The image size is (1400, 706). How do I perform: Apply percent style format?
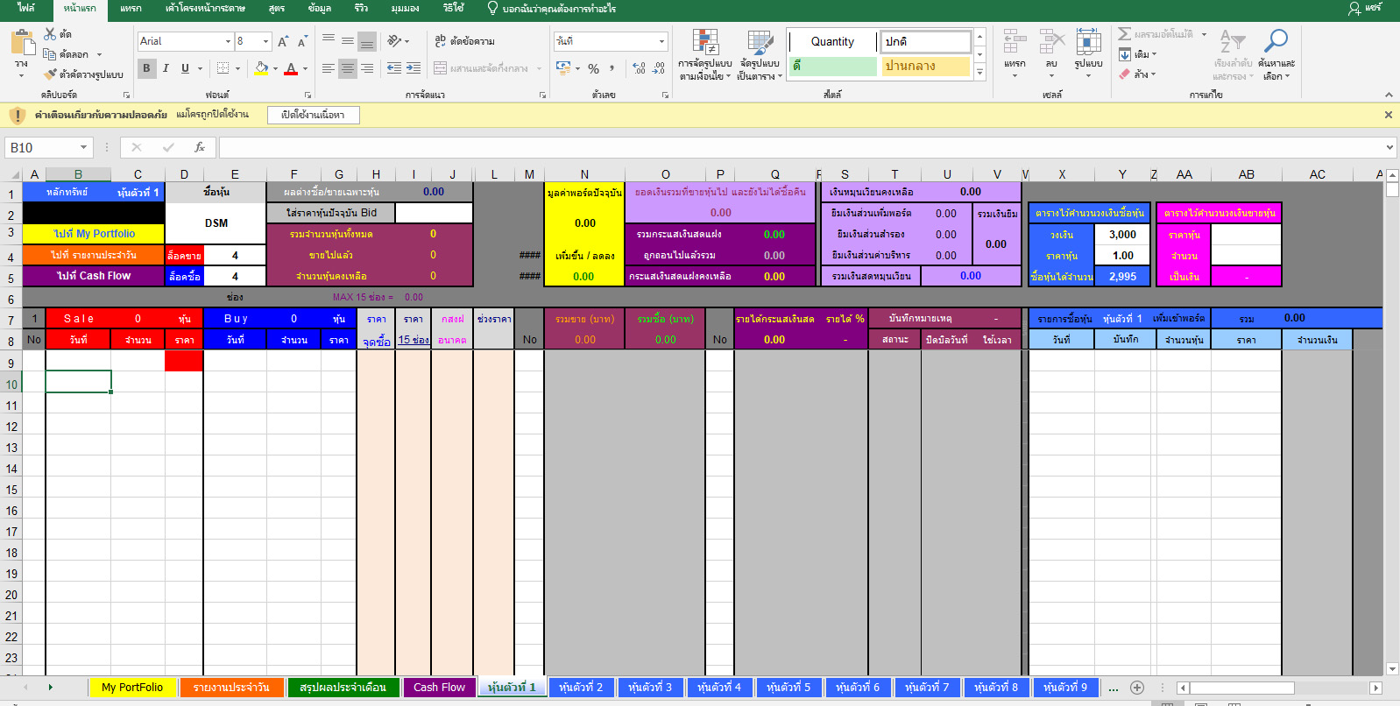point(593,68)
